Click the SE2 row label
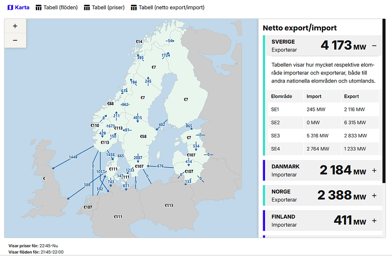The image size is (392, 256). tap(275, 123)
